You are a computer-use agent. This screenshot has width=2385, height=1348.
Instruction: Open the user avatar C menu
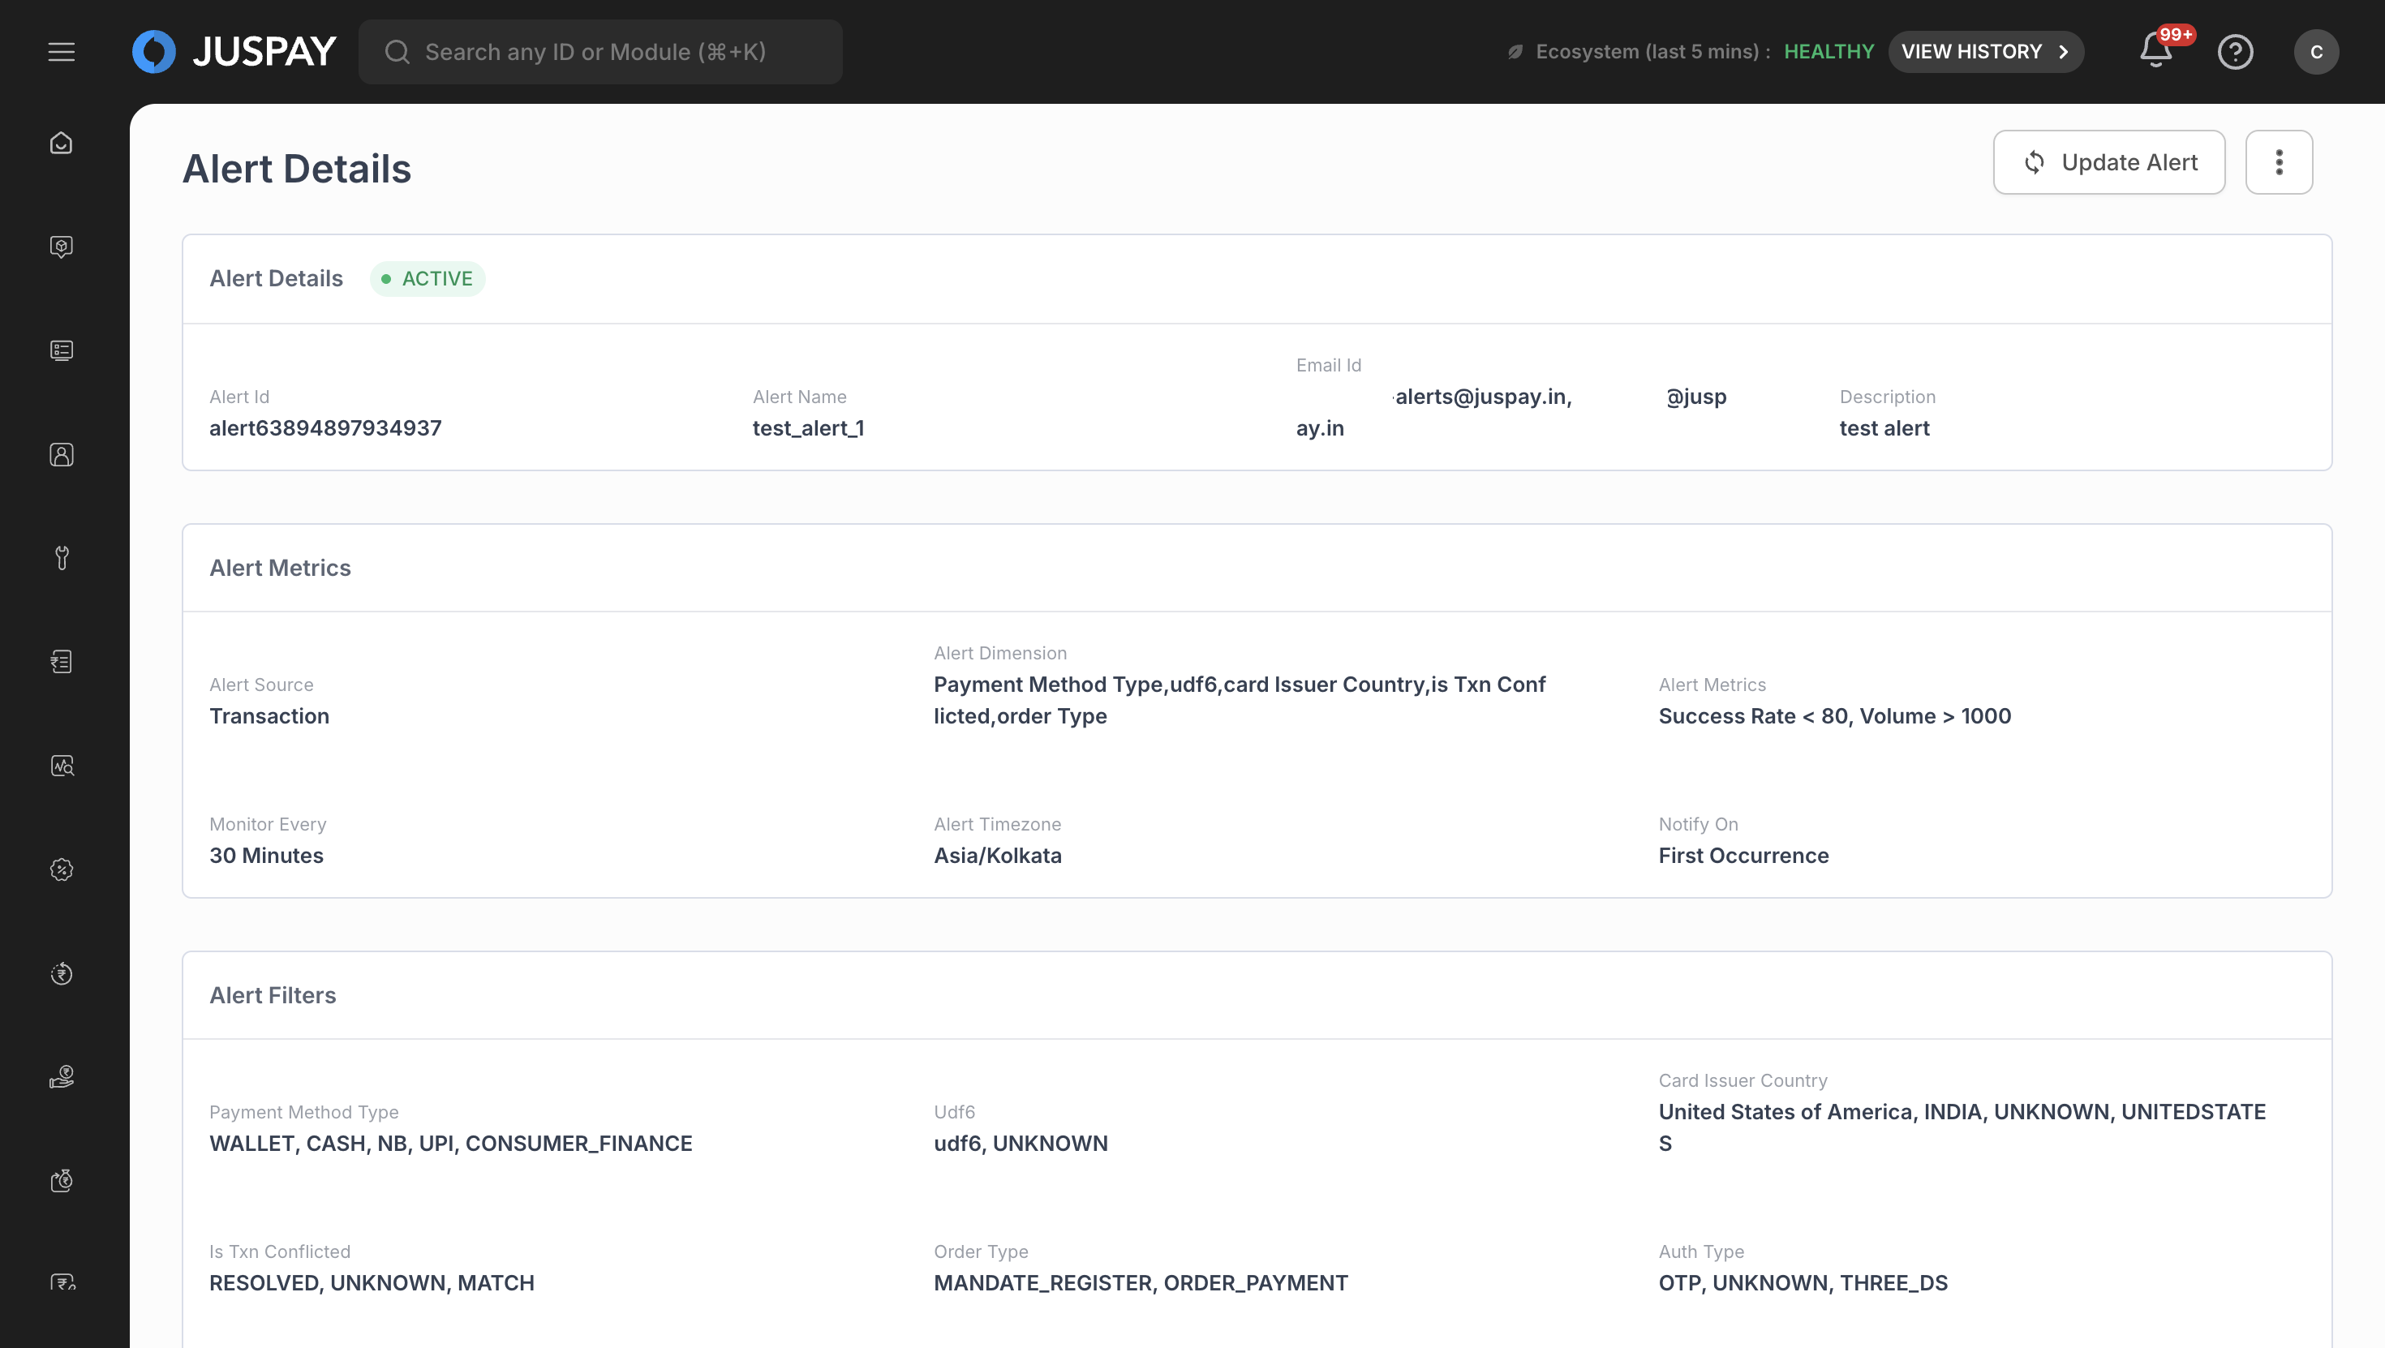(x=2315, y=52)
